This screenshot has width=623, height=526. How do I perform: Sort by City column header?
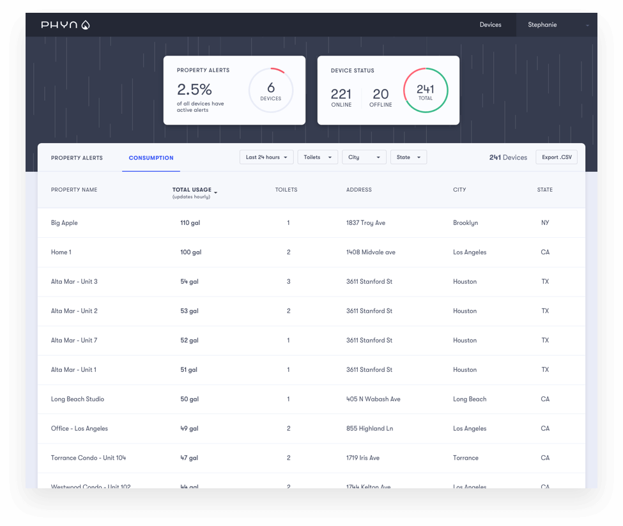point(459,190)
